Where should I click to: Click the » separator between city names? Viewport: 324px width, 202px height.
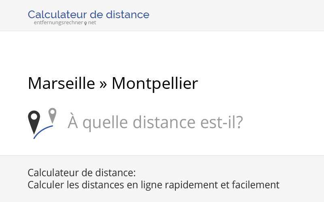point(103,84)
